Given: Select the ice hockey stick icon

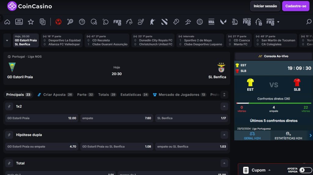Looking at the screenshot, I should [x=141, y=22].
